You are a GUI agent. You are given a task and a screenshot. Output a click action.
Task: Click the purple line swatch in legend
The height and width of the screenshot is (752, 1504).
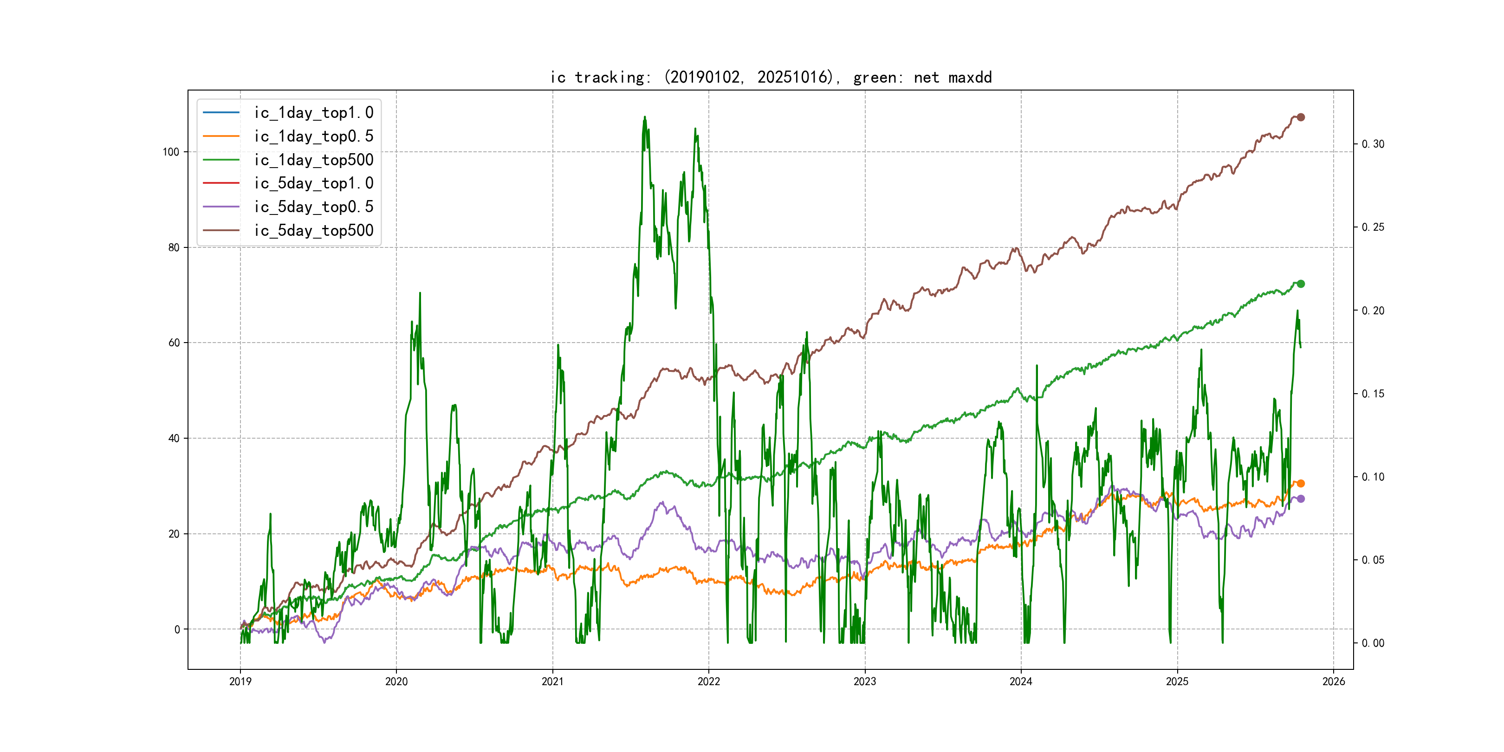coord(220,207)
